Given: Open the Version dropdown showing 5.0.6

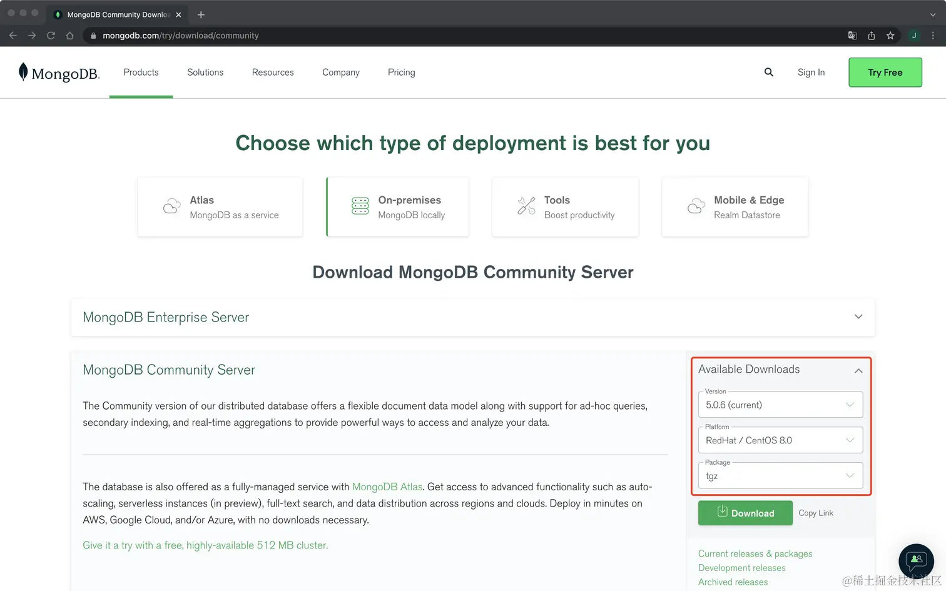Looking at the screenshot, I should point(780,405).
